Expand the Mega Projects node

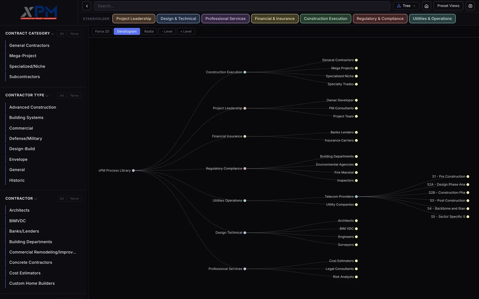[x=356, y=68]
